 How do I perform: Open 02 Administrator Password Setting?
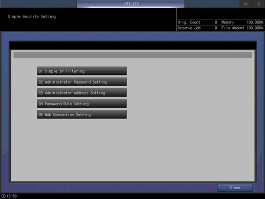click(81, 82)
